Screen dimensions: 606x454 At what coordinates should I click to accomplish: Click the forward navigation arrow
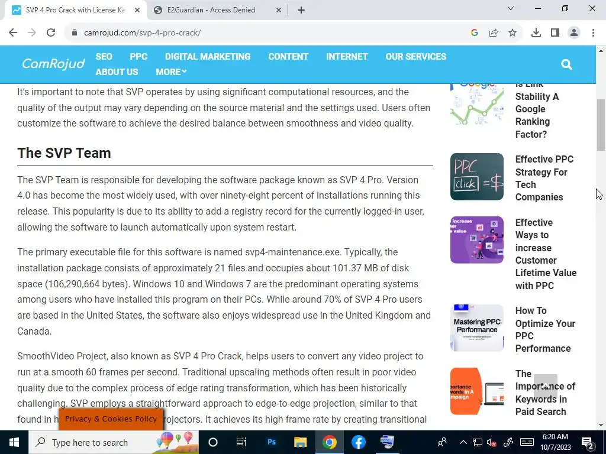(32, 33)
